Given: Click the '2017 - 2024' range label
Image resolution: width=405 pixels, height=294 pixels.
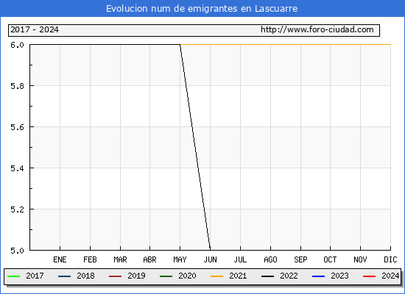Looking at the screenshot, I should tap(35, 29).
